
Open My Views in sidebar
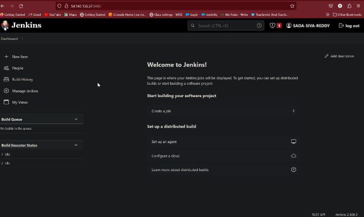pos(20,102)
